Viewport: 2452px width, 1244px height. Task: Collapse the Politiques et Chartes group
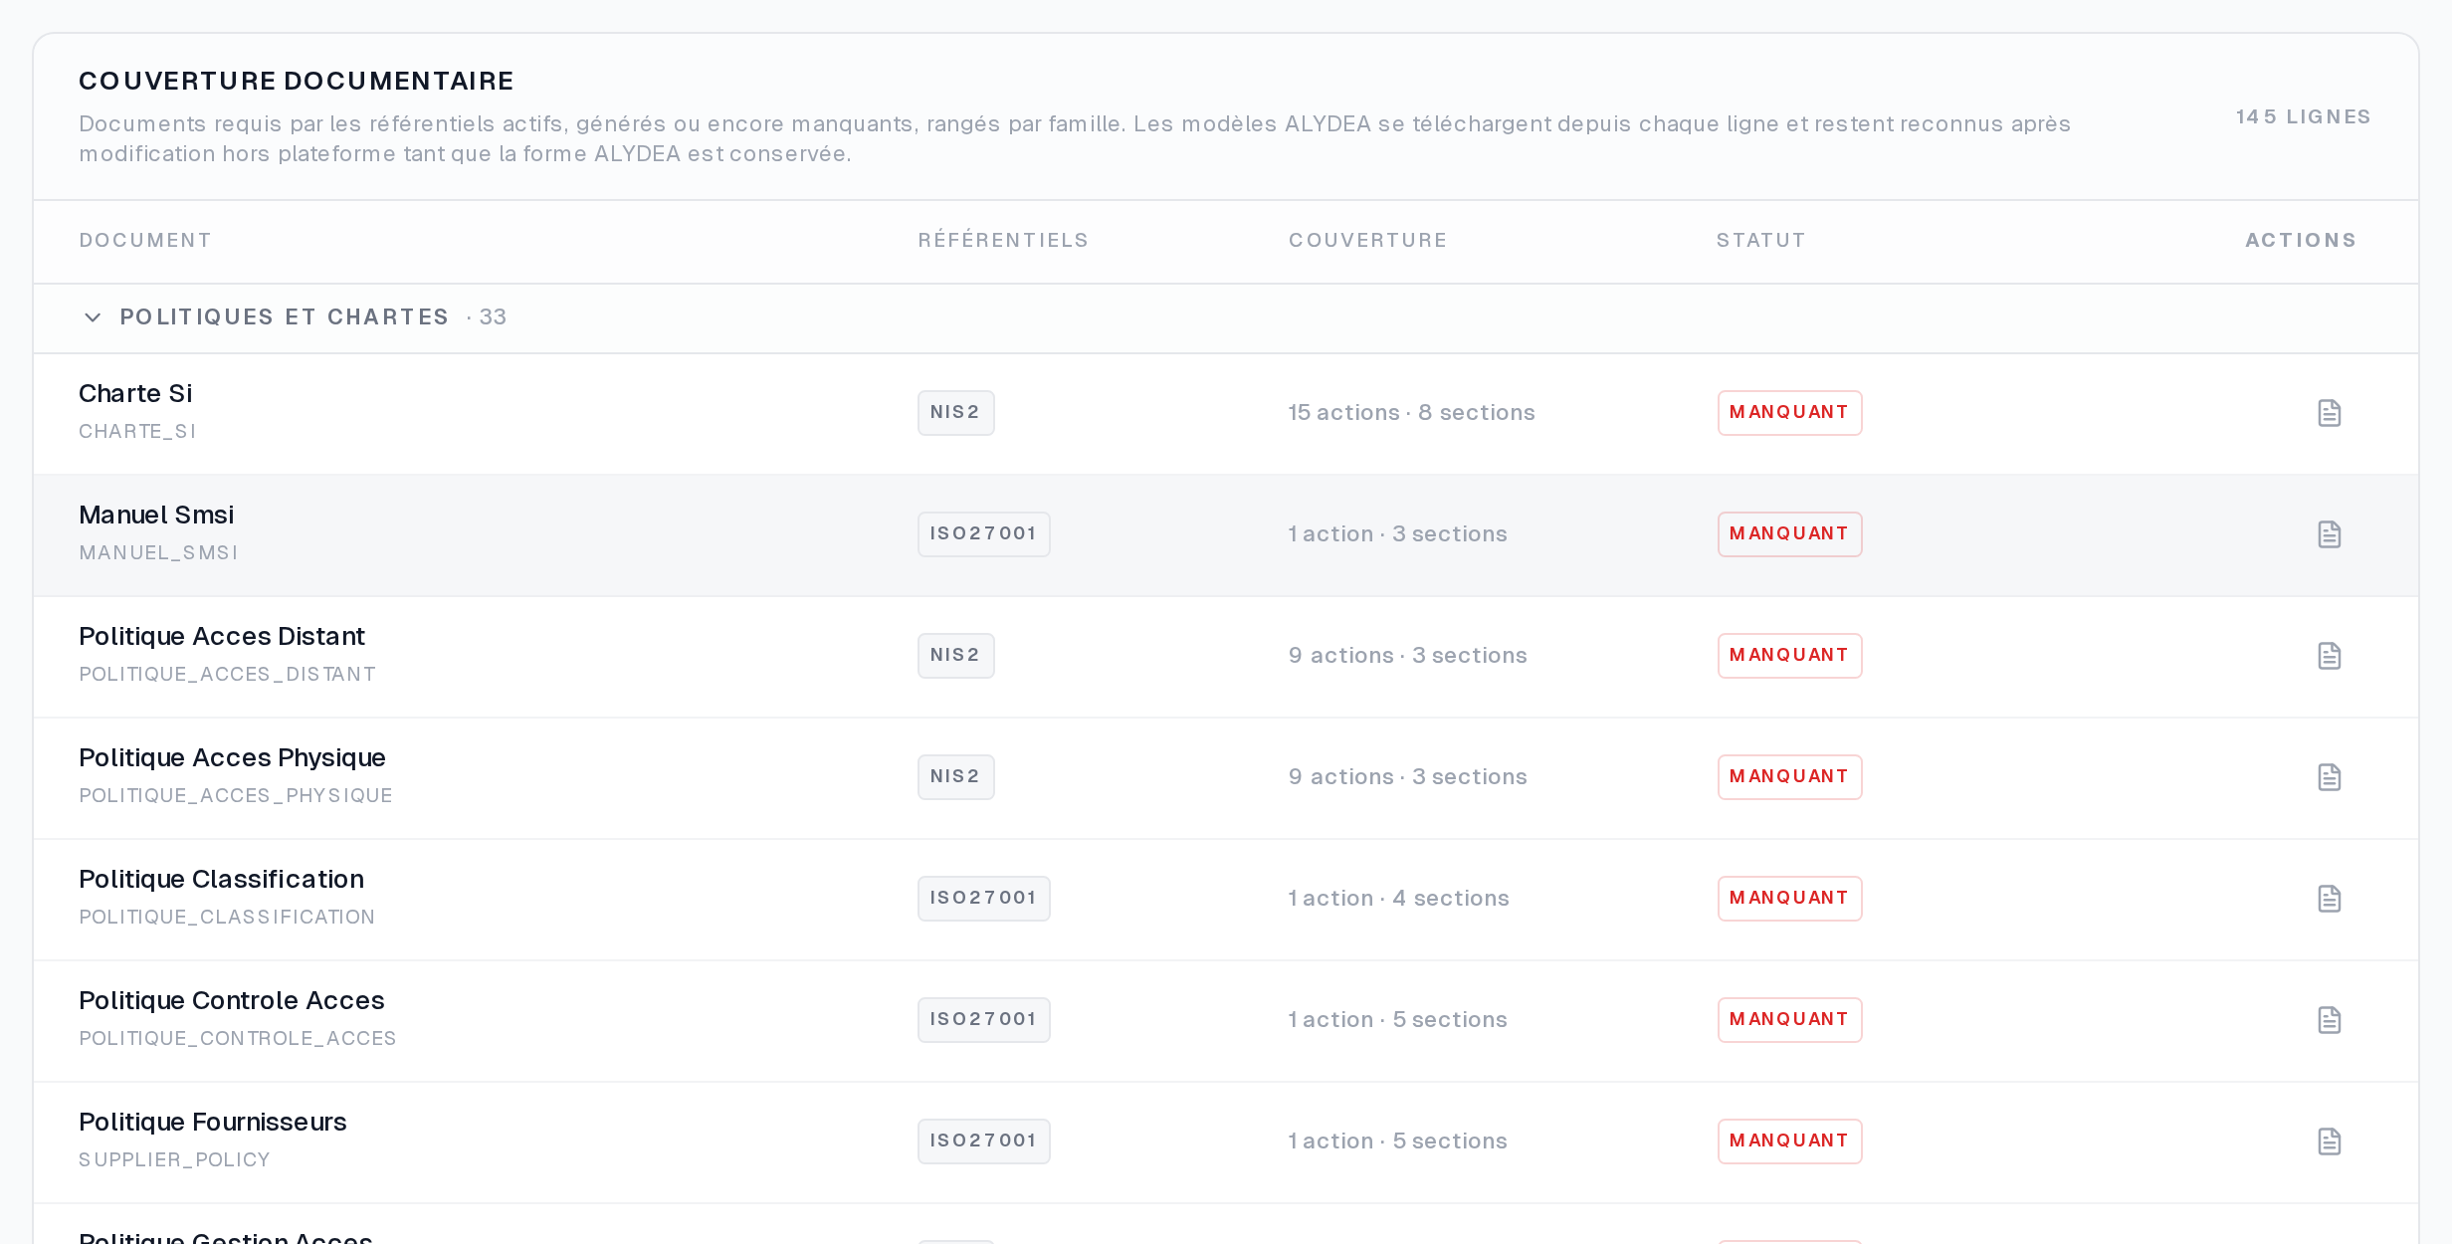coord(93,317)
